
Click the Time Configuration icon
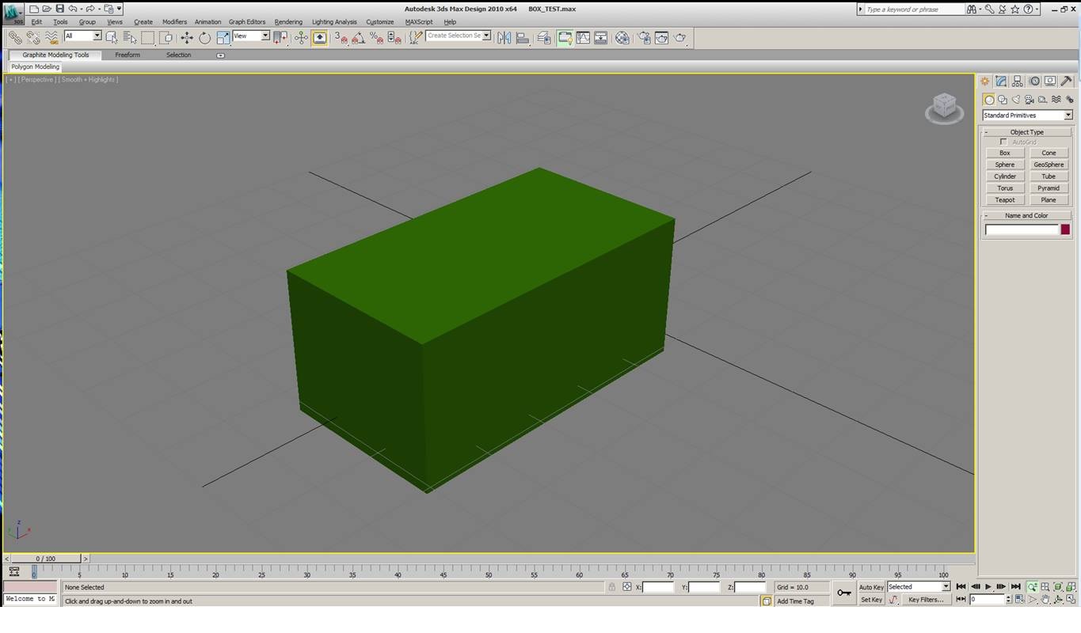1019,600
